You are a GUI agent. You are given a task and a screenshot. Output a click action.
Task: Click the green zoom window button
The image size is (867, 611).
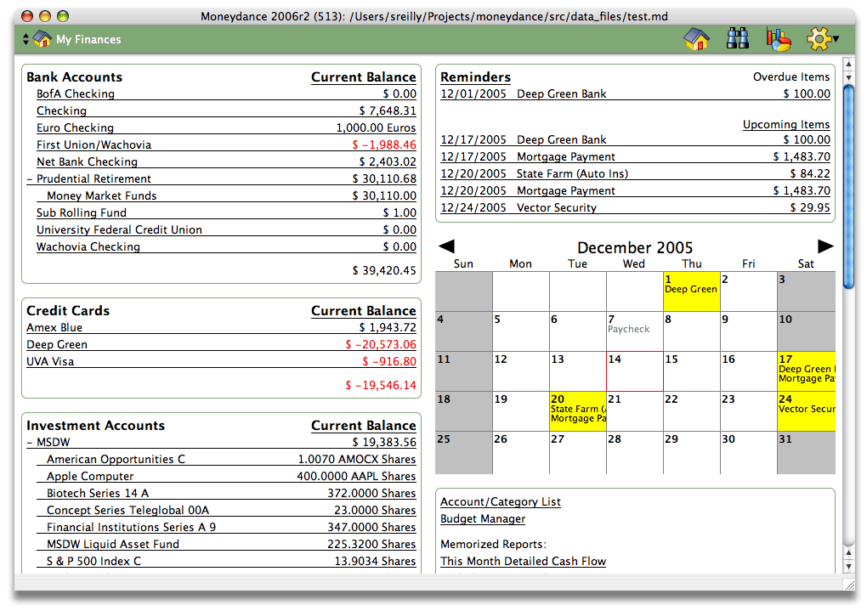[x=63, y=16]
